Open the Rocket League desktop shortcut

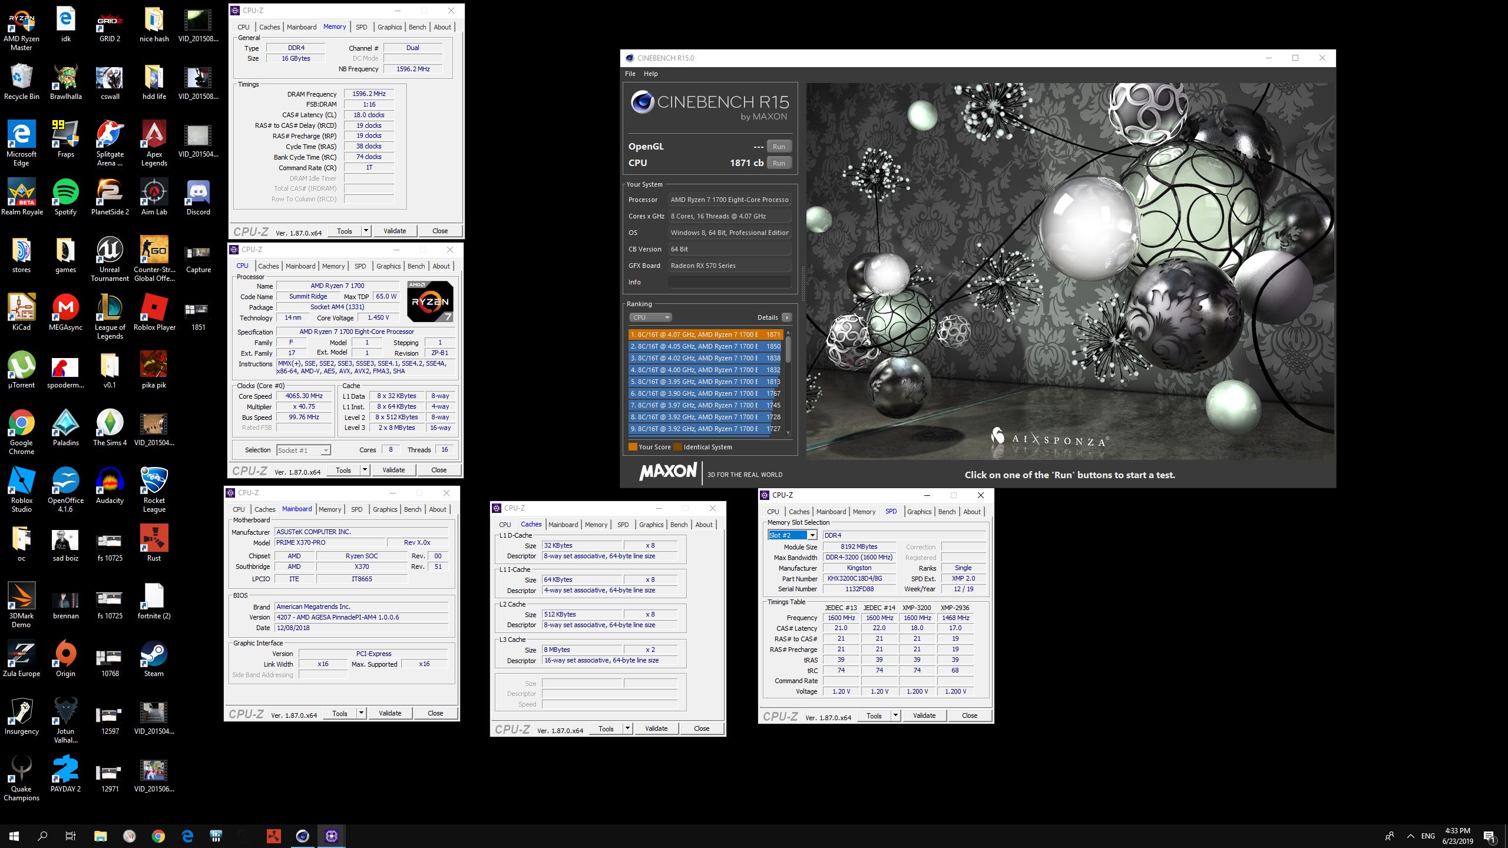point(154,490)
